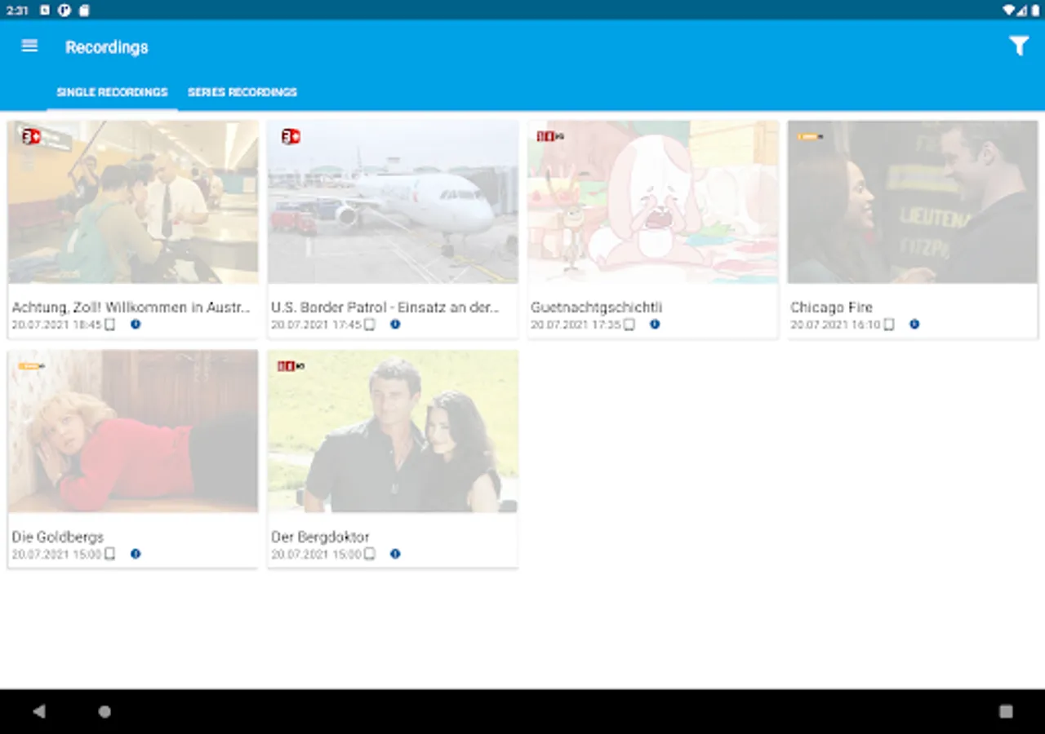1045x734 pixels.
Task: Click the square device icon beside Guetnachtgschichtli time
Action: coord(629,325)
